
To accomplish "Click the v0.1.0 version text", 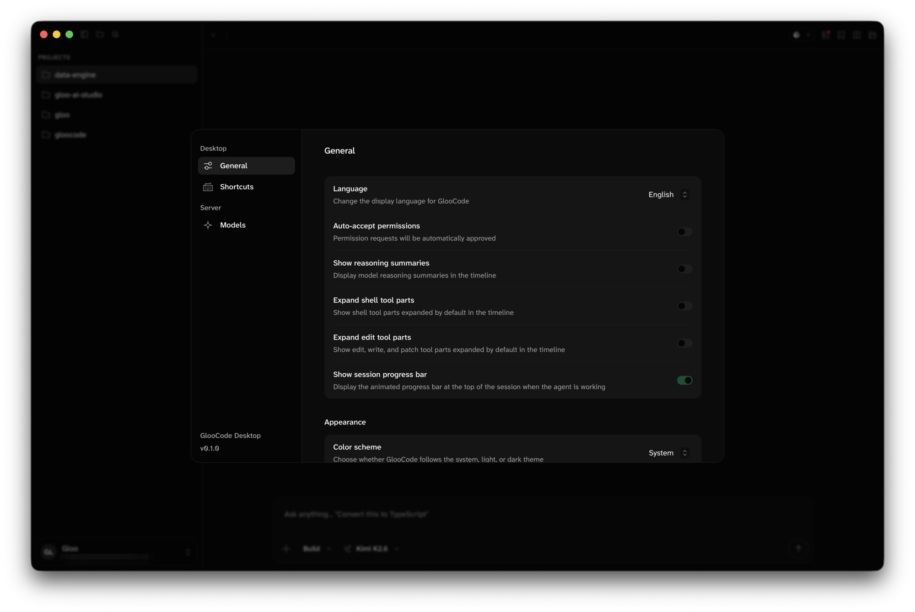I will point(210,448).
